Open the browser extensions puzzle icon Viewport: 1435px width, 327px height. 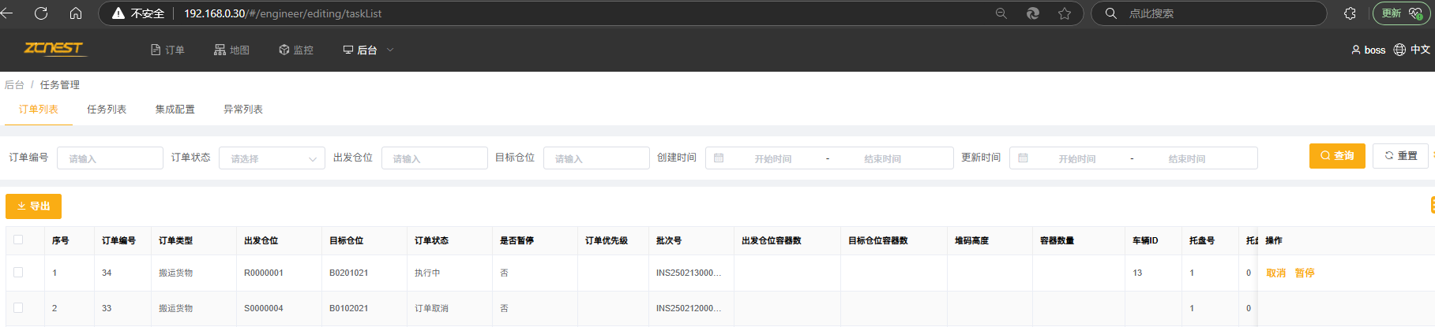[x=1350, y=13]
